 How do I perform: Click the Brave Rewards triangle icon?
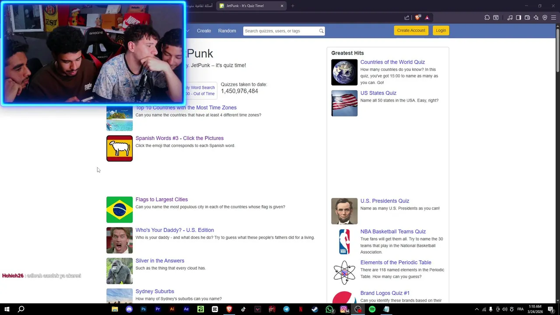[427, 17]
